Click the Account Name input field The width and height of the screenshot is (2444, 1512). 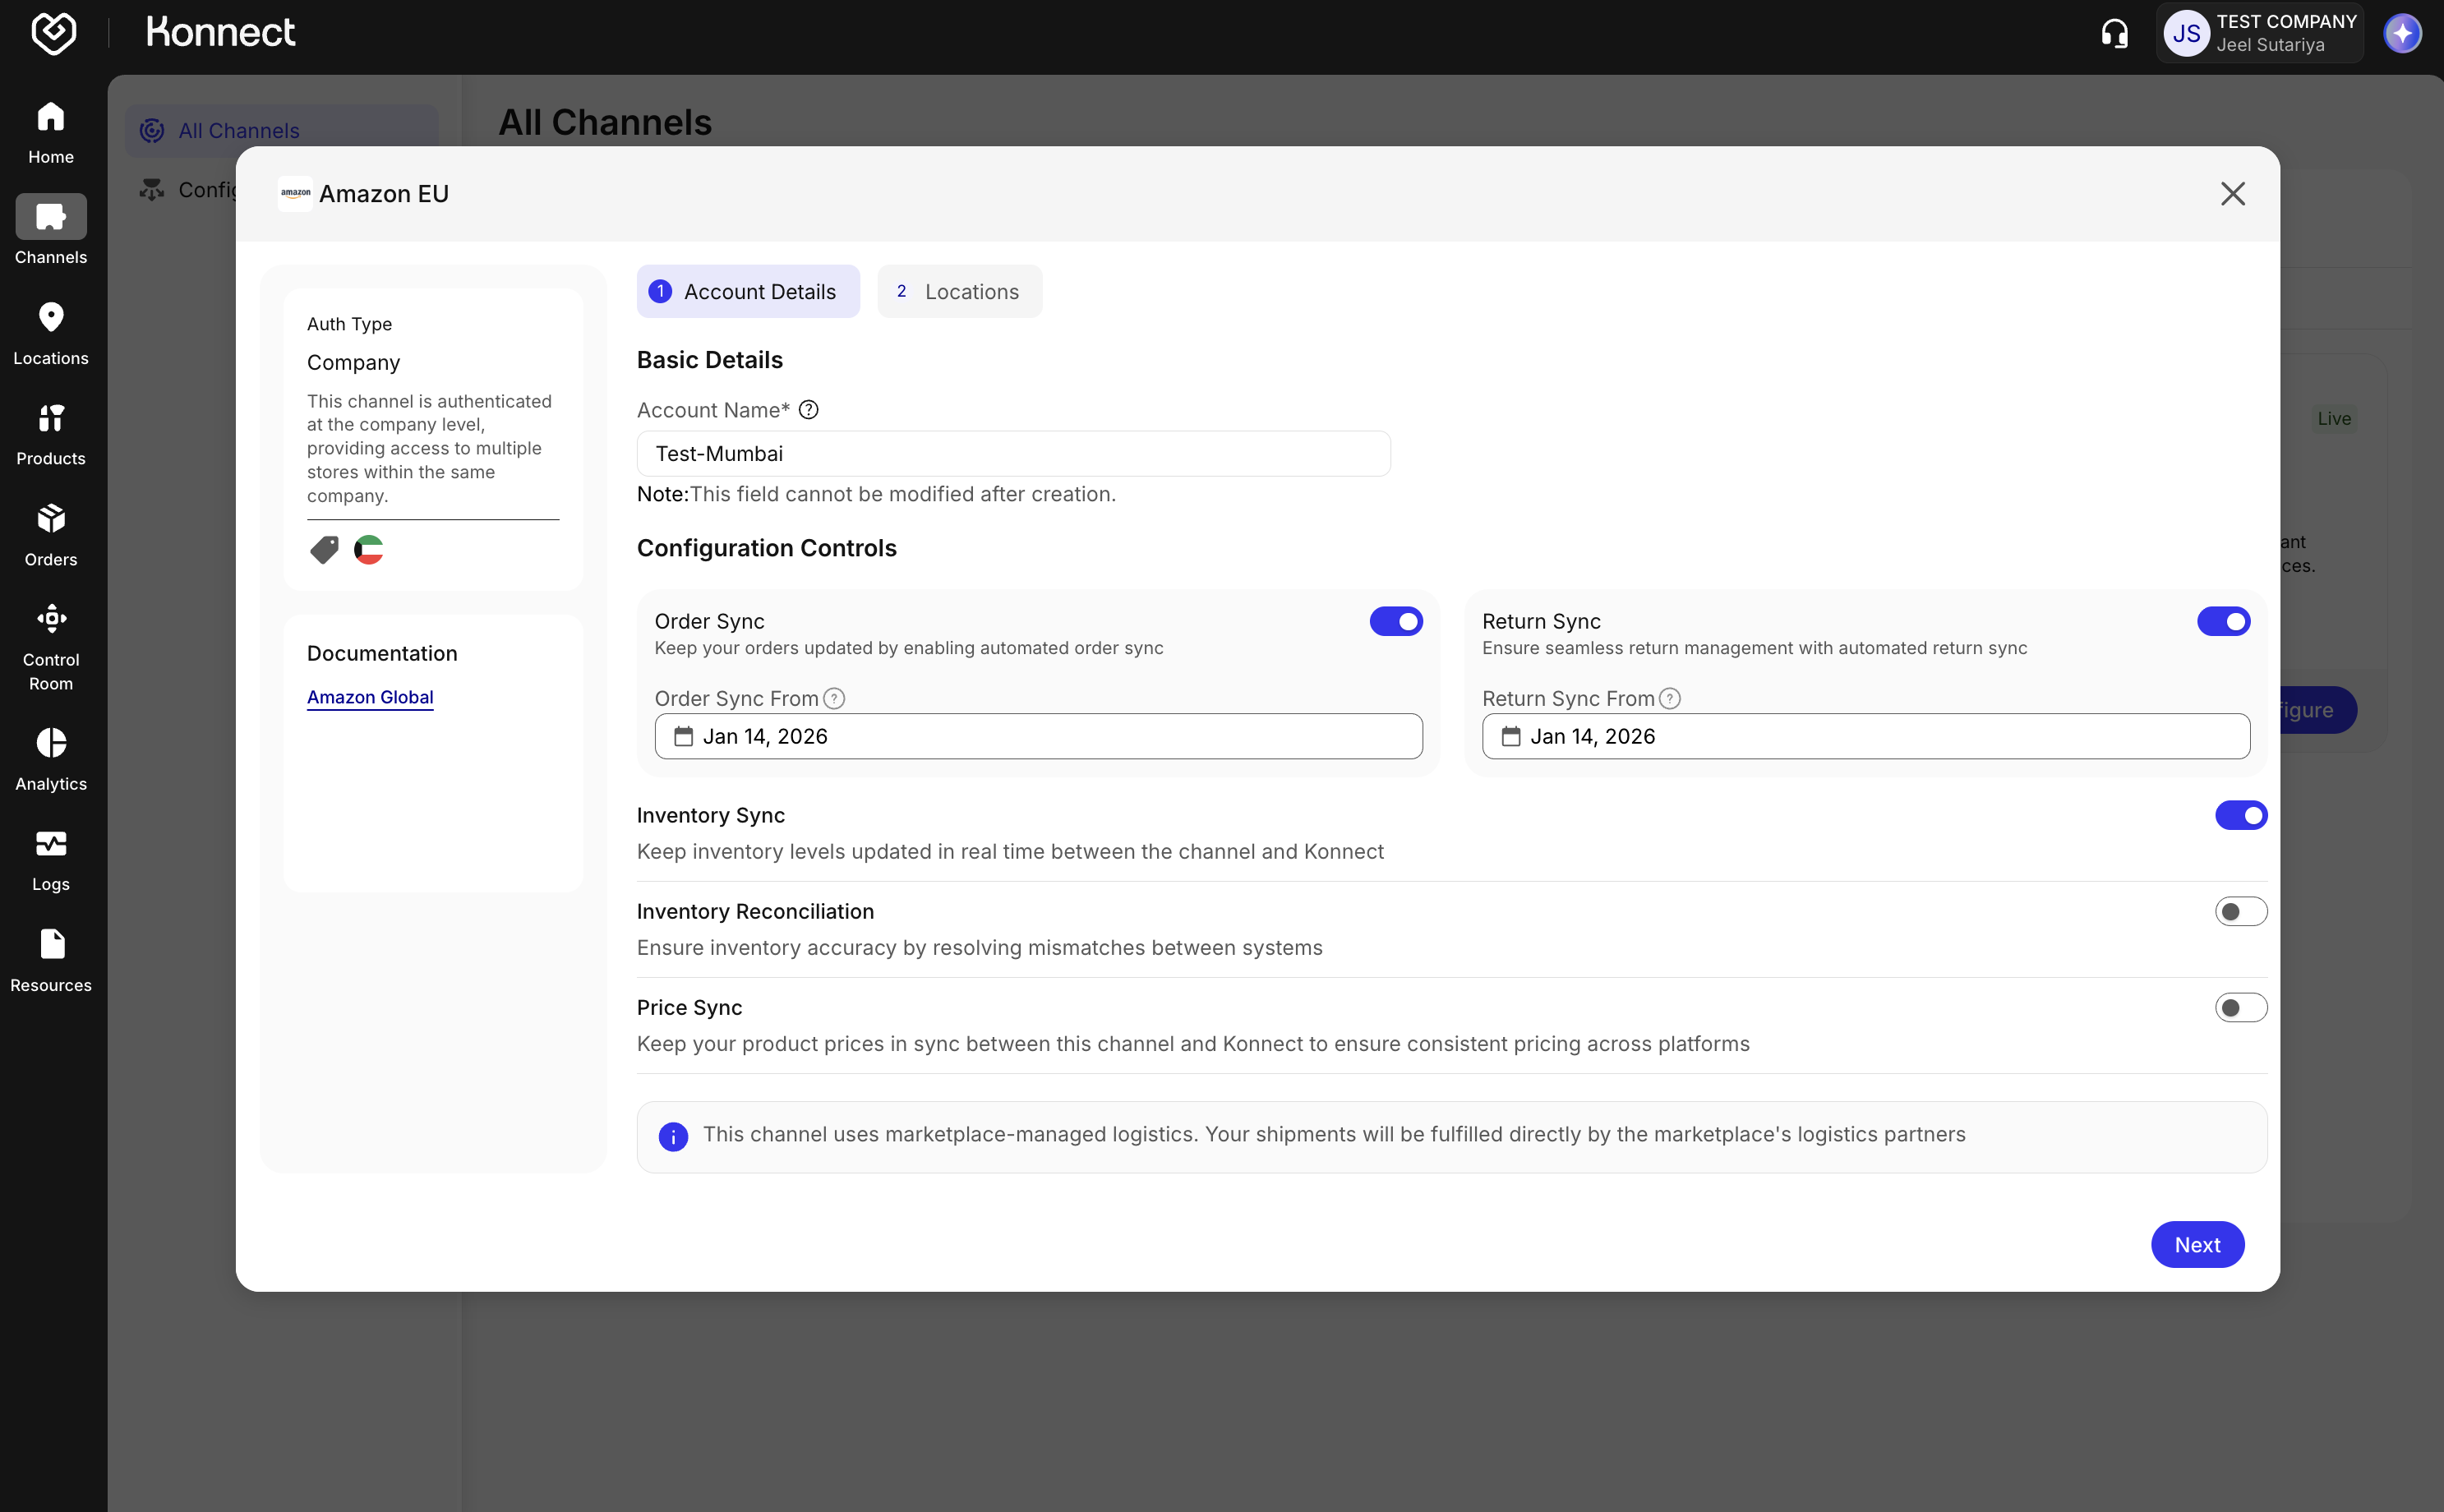(1012, 454)
